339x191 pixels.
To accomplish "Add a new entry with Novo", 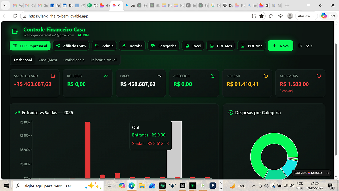I will [281, 46].
